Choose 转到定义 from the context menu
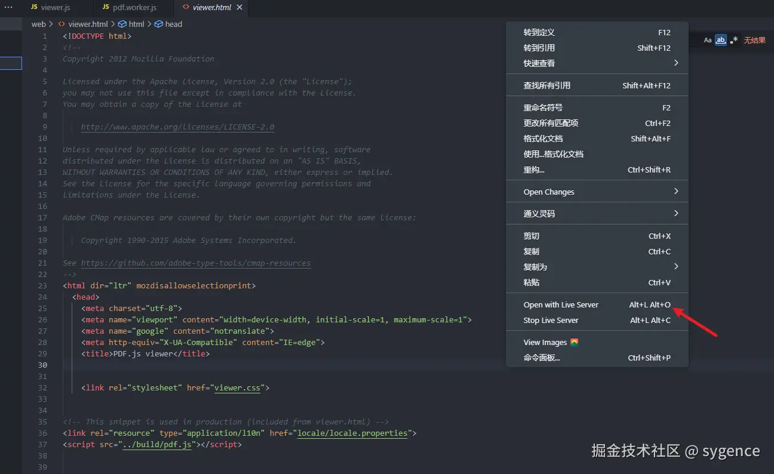Image resolution: width=774 pixels, height=474 pixels. tap(597, 32)
